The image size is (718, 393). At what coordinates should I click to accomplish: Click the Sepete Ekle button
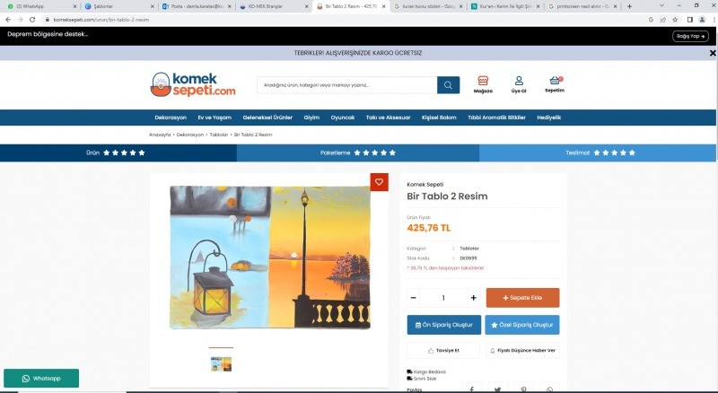(x=523, y=298)
